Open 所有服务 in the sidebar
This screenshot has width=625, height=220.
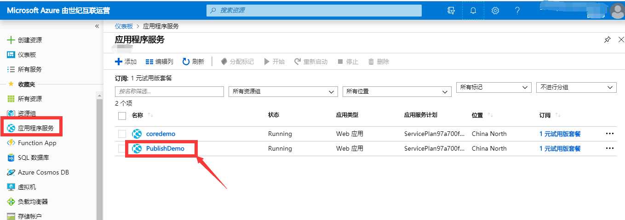pyautogui.click(x=25, y=69)
